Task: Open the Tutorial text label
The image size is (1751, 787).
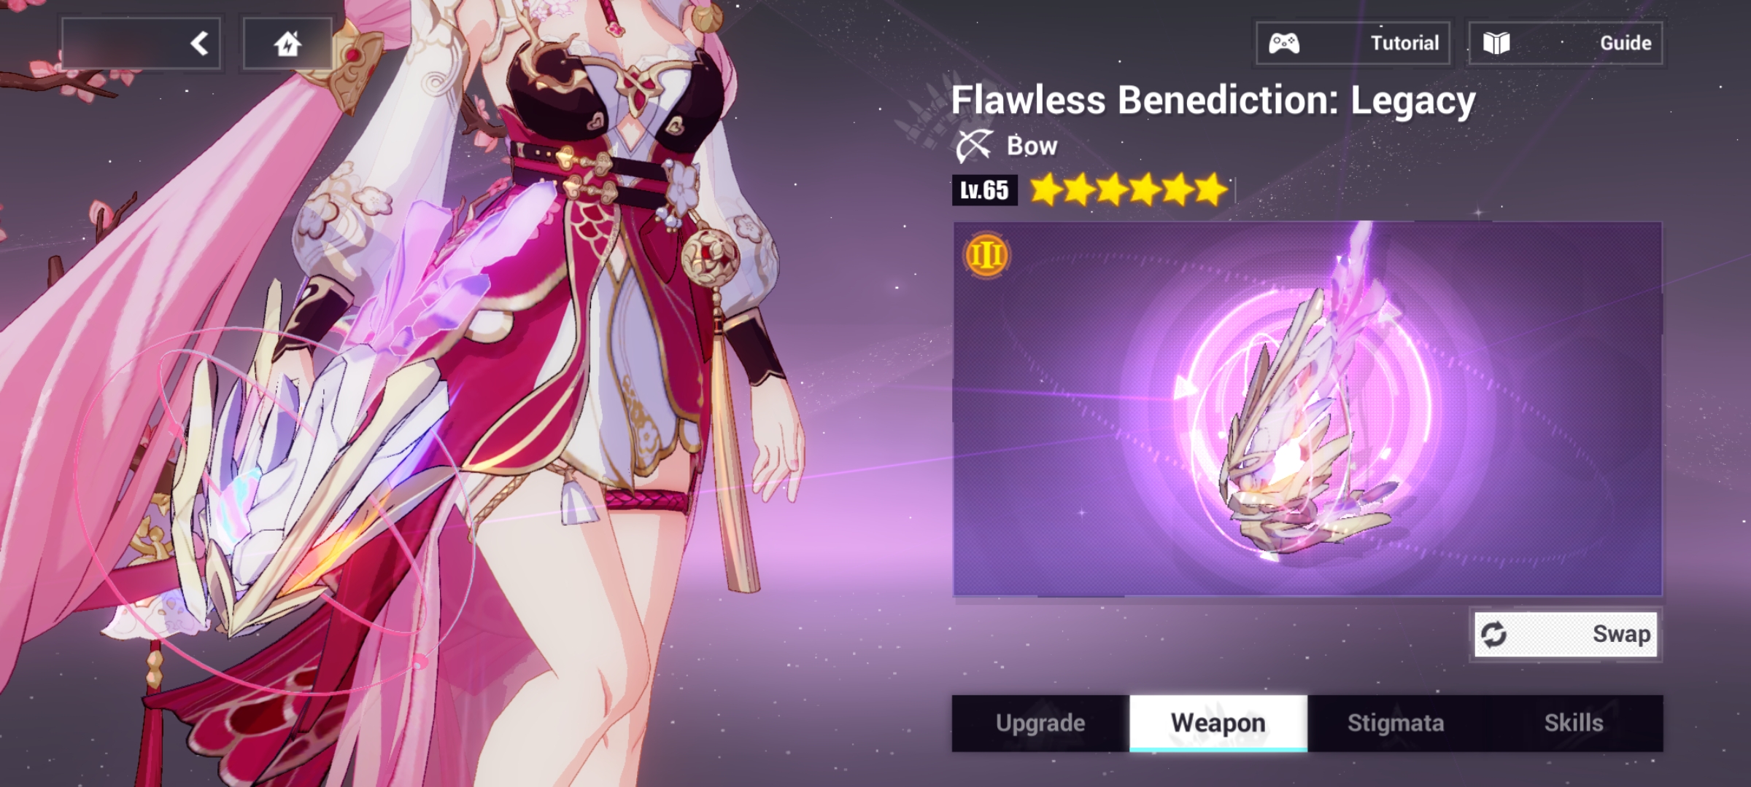Action: 1404,43
